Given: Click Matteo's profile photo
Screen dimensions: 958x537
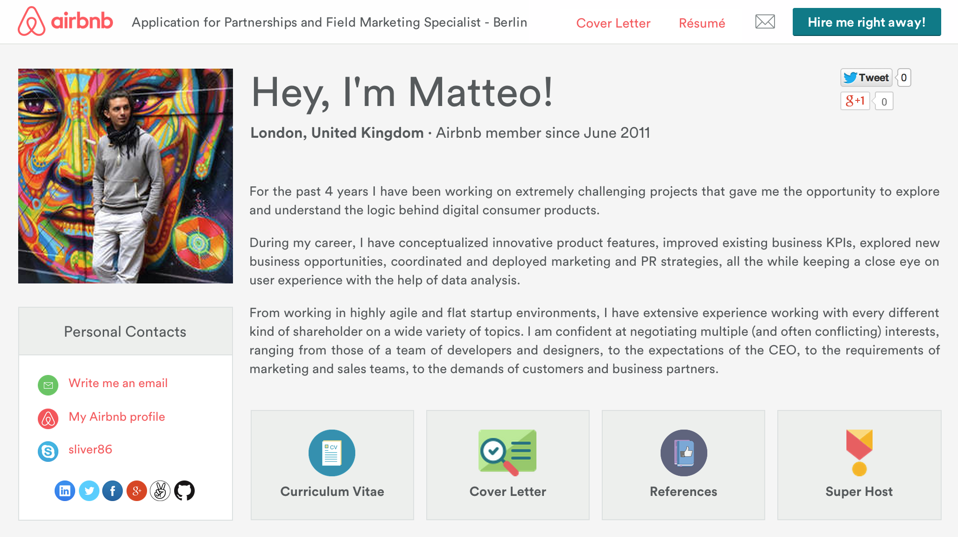Looking at the screenshot, I should [125, 176].
